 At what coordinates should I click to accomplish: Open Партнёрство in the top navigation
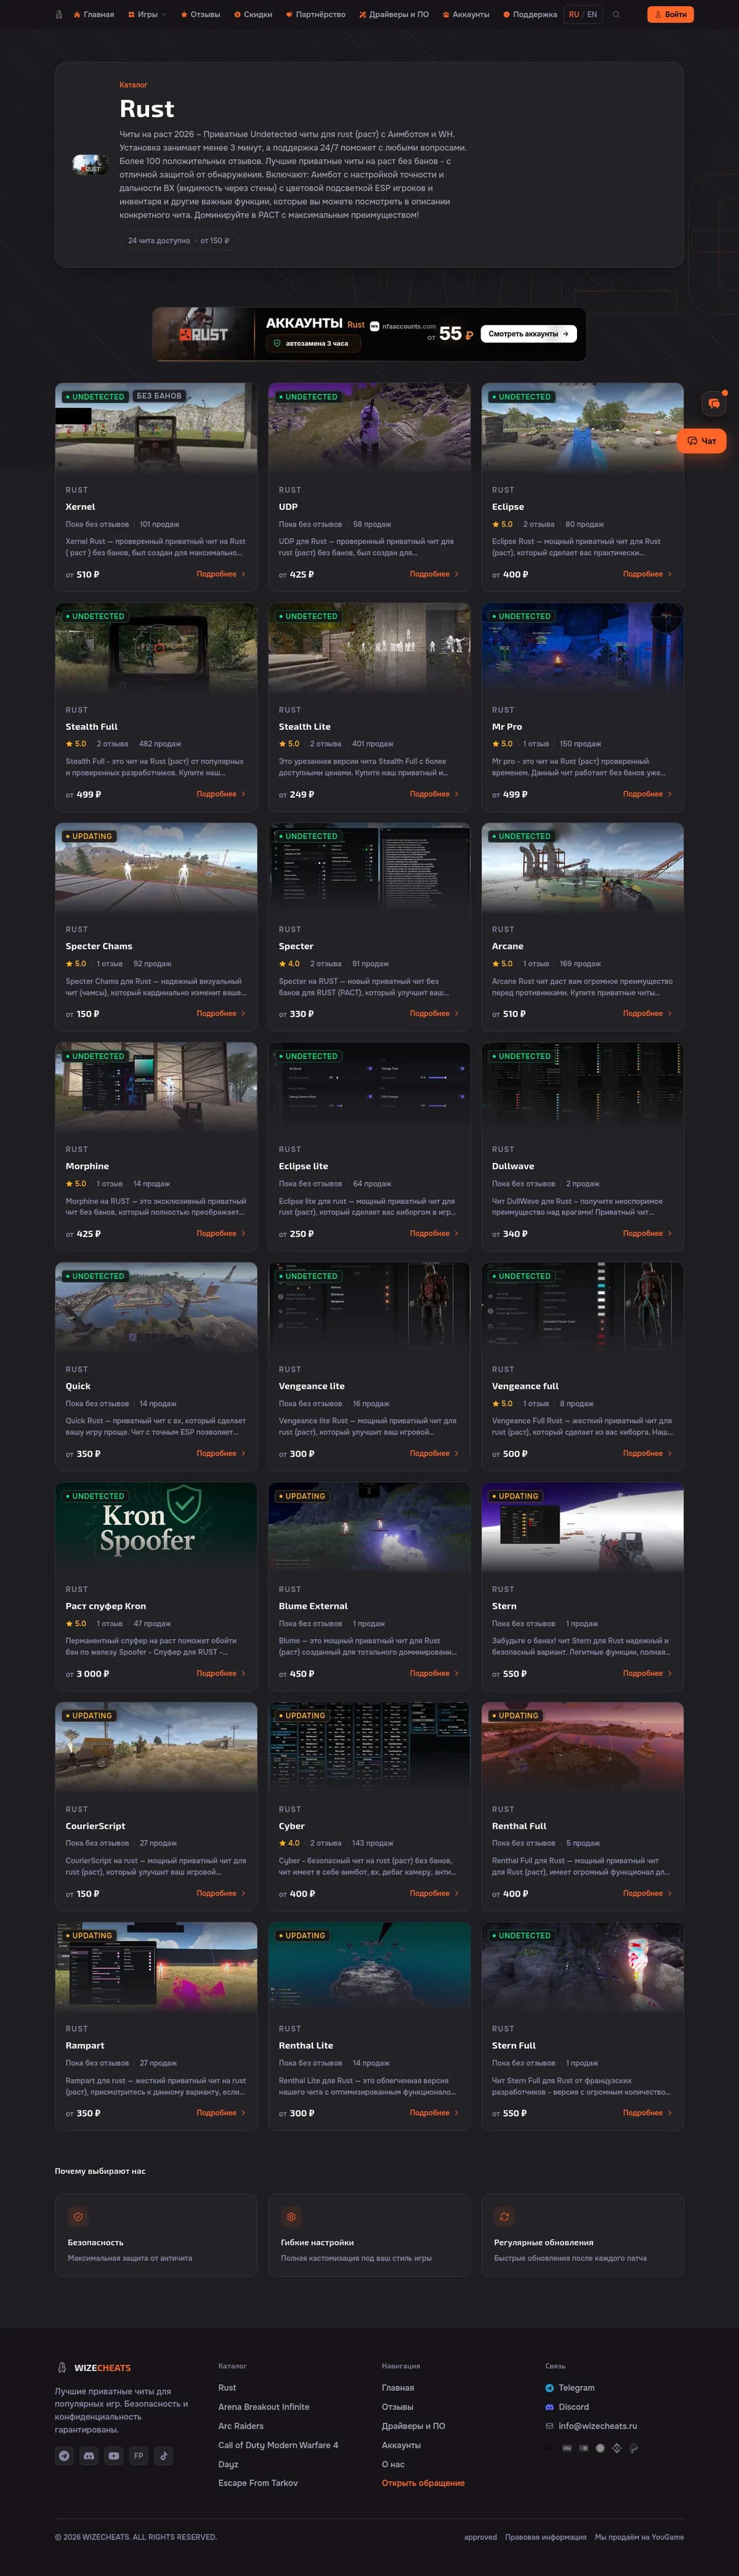(316, 15)
